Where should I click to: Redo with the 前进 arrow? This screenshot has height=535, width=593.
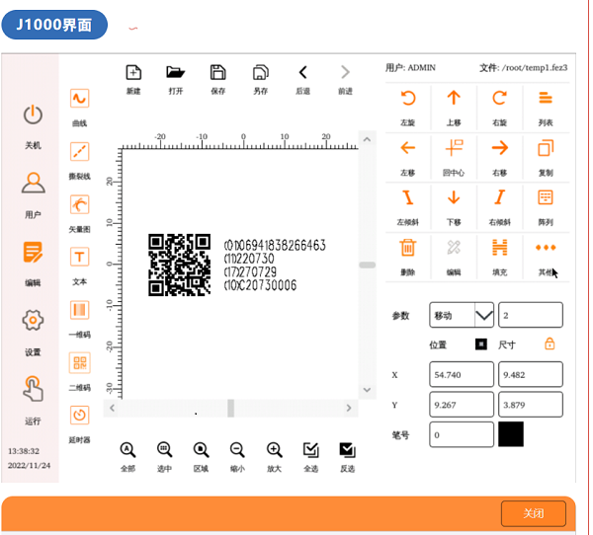(x=345, y=72)
